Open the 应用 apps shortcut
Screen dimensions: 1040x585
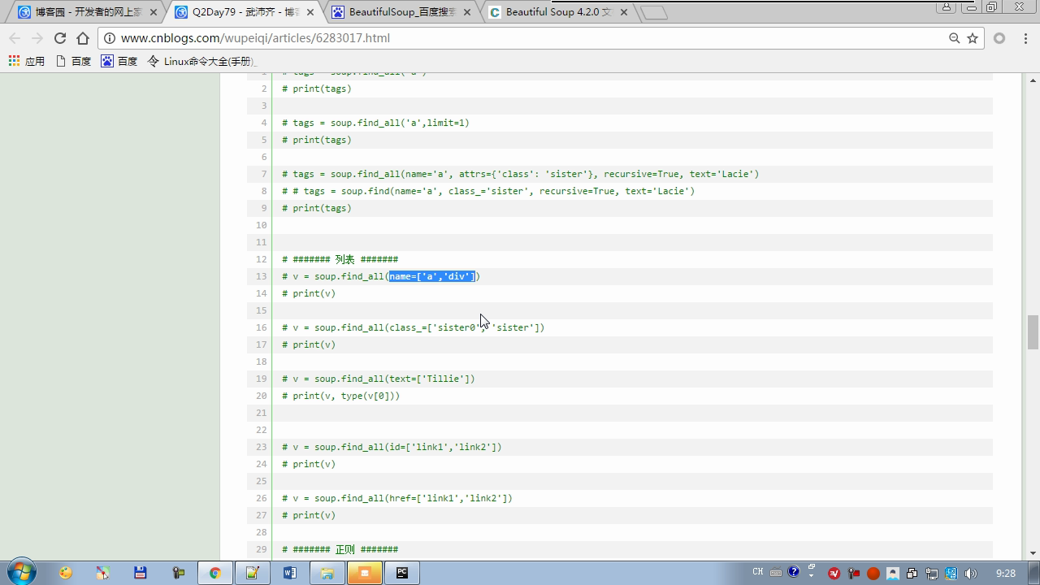pyautogui.click(x=27, y=61)
